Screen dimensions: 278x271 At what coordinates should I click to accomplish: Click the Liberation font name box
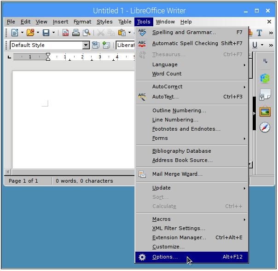[x=125, y=45]
